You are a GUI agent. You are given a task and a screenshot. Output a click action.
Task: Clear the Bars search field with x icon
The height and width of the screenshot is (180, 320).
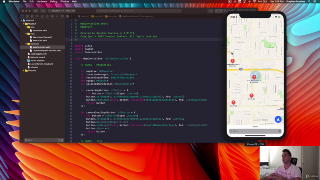[279, 131]
